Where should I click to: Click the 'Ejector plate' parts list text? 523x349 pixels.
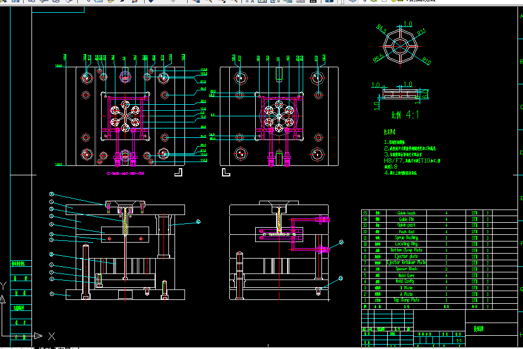pos(406,256)
